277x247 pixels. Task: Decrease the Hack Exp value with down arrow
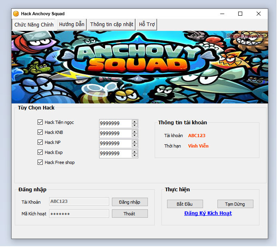tap(135, 156)
